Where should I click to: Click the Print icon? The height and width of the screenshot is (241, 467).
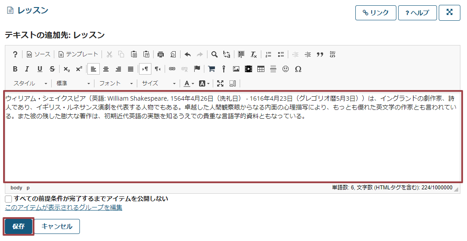(161, 54)
